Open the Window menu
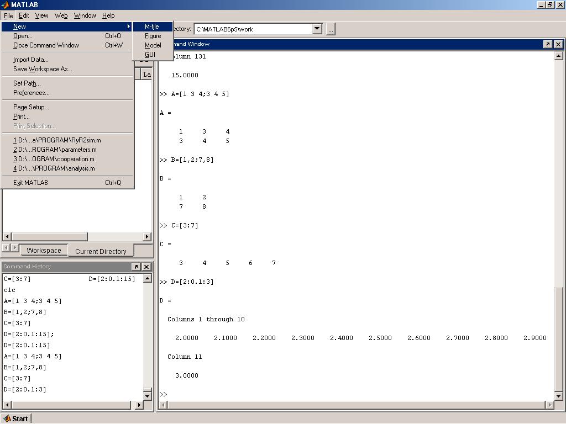 (x=85, y=15)
